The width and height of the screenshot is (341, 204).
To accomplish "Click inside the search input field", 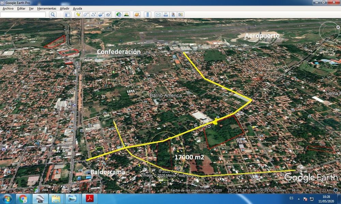I will click(x=23, y=15).
